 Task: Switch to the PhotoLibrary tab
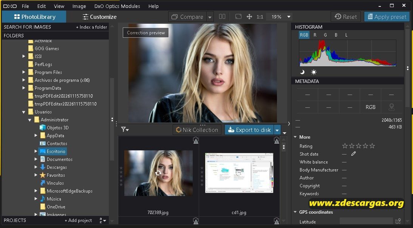click(34, 17)
